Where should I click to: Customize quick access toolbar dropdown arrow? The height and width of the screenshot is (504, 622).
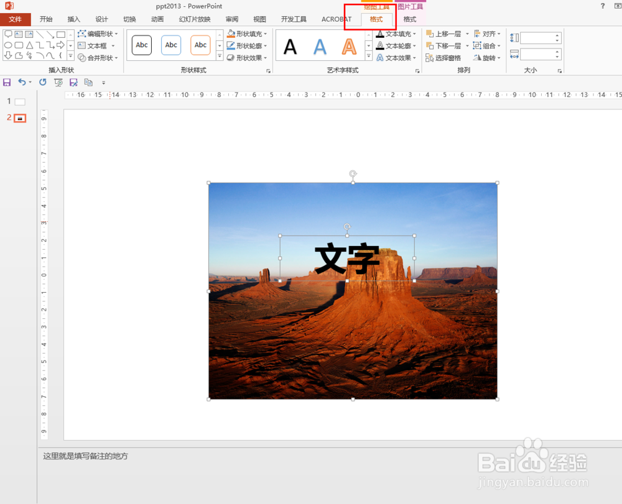pos(103,83)
